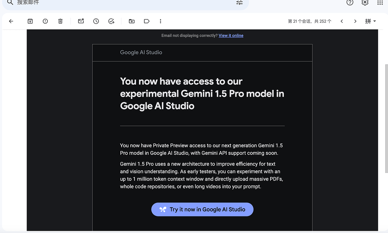Viewport: 388px width, 233px height.
Task: Mark the email as unread
Action: 81,21
